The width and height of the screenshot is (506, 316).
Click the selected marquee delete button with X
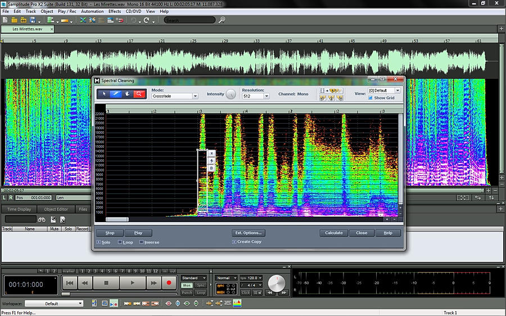(x=212, y=154)
